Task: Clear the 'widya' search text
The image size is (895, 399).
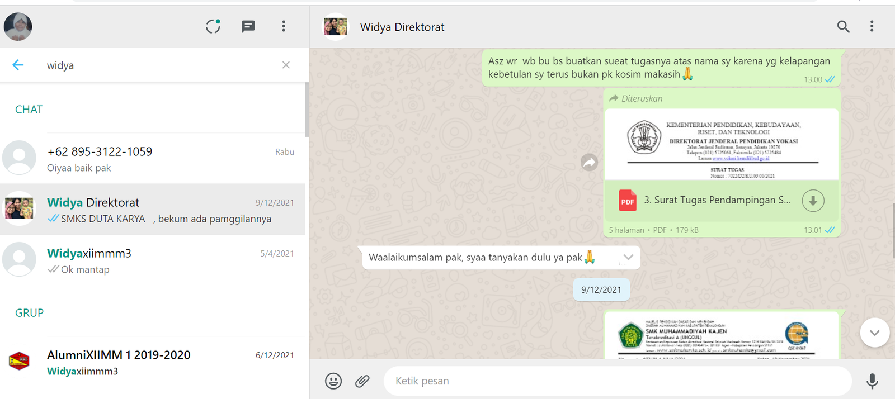Action: pos(286,65)
